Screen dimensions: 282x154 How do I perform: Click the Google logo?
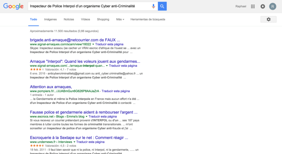13,6
